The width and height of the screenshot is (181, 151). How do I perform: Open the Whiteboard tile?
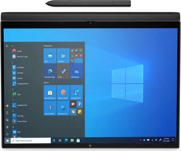click(x=76, y=72)
